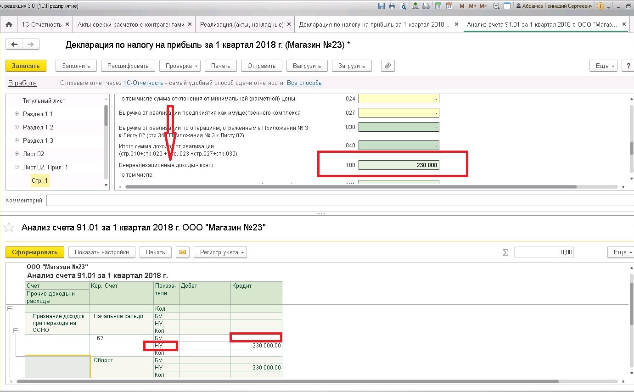The image size is (634, 392).
Task: Open dropdown arrow beside the info icon
Action: 609,7
